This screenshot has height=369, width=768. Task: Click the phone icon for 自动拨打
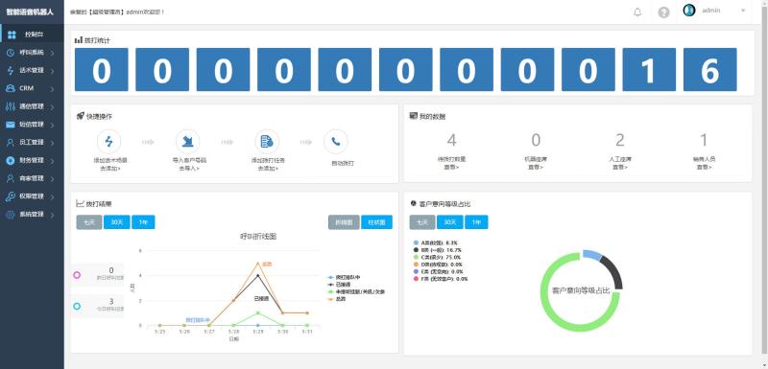336,142
